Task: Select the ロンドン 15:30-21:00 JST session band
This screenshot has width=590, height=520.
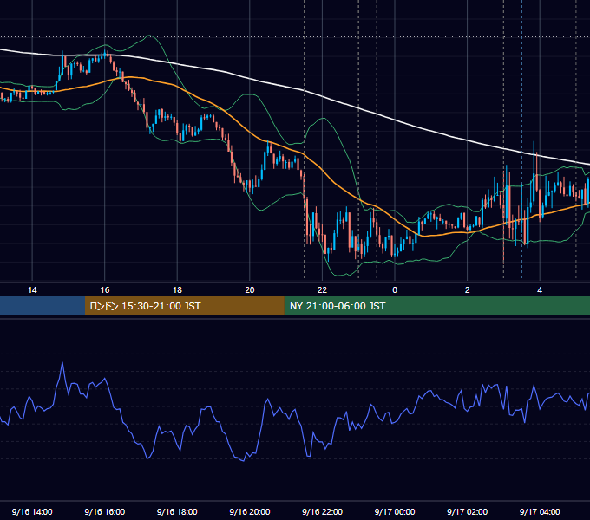Action: pyautogui.click(x=184, y=306)
